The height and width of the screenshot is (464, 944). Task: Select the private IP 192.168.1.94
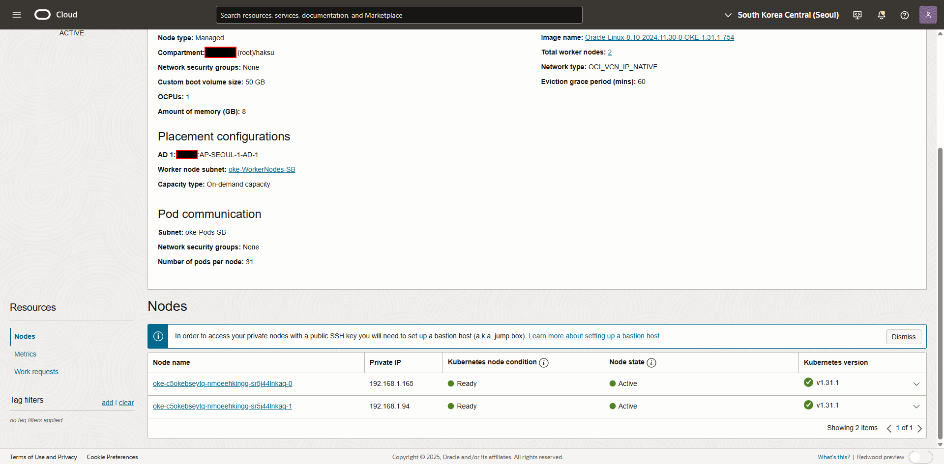389,406
